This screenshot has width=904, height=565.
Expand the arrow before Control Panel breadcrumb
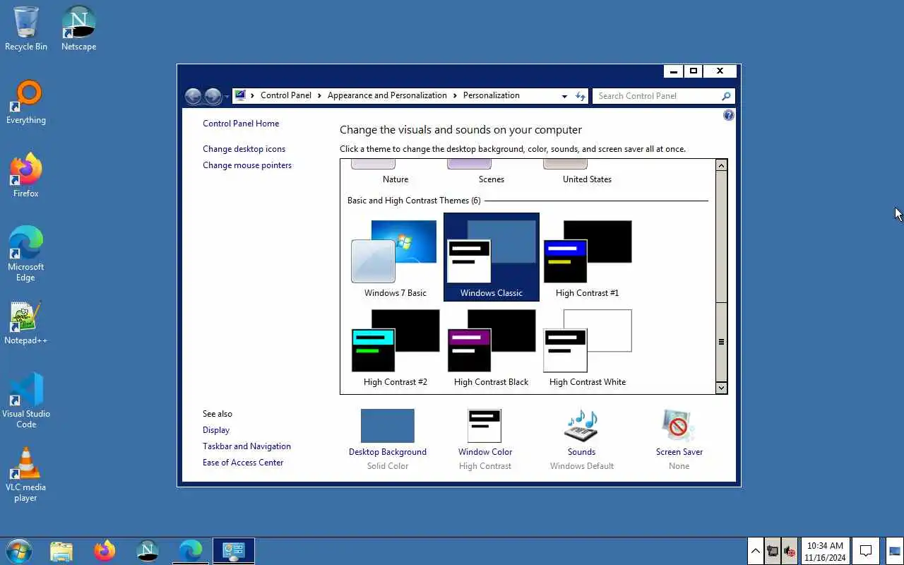click(252, 95)
